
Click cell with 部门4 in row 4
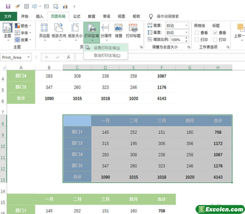click(x=21, y=76)
